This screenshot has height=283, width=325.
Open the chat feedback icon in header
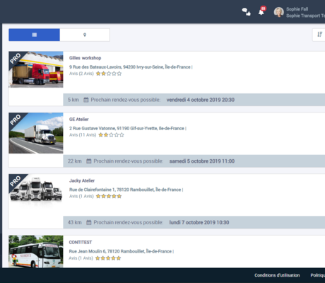(x=246, y=12)
